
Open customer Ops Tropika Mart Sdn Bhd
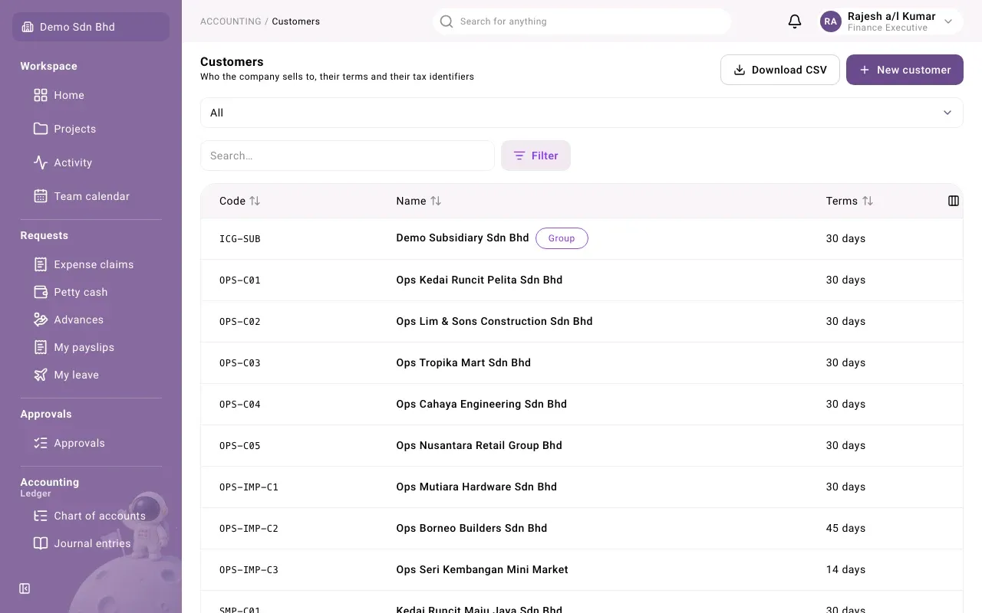(x=463, y=362)
